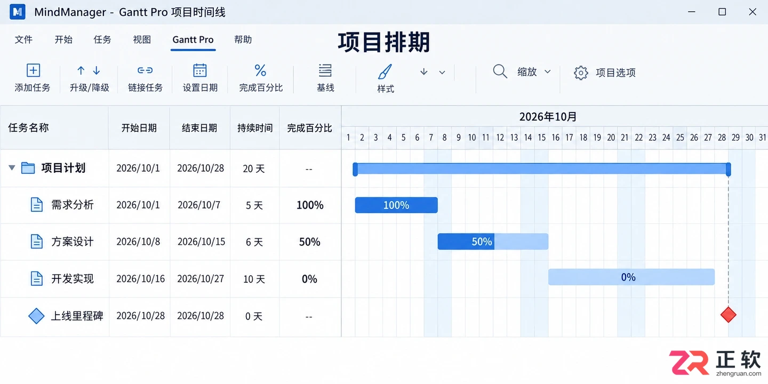The width and height of the screenshot is (768, 384).
Task: Click the 项目计划 folder icon
Action: coord(28,168)
